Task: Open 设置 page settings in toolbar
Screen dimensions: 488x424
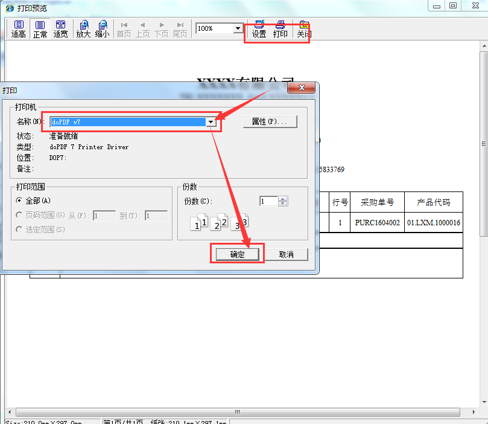Action: pyautogui.click(x=259, y=28)
